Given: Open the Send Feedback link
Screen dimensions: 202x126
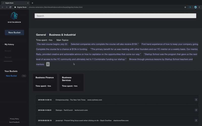Looking at the screenshot, I should pos(14,122).
